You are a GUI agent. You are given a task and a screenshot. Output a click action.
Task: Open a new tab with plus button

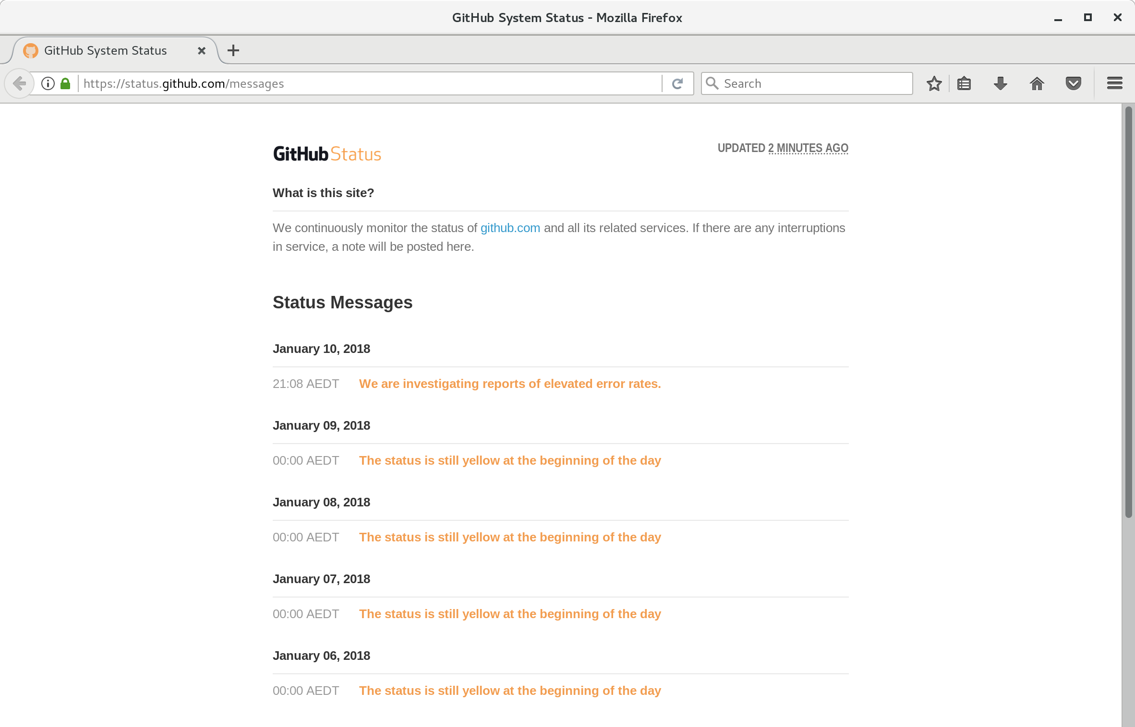click(x=233, y=50)
